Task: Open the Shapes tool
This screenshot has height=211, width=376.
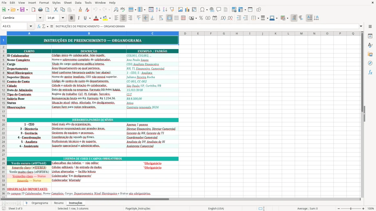Action: [258, 10]
